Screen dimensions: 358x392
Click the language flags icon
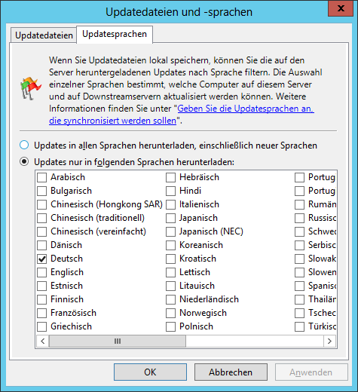(31, 89)
